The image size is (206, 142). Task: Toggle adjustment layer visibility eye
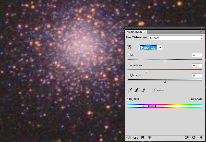[x=150, y=137]
